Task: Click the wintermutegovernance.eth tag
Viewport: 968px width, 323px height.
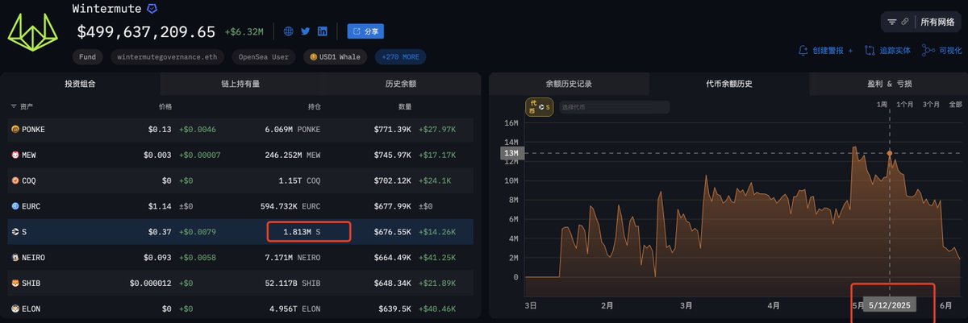Action: 168,57
